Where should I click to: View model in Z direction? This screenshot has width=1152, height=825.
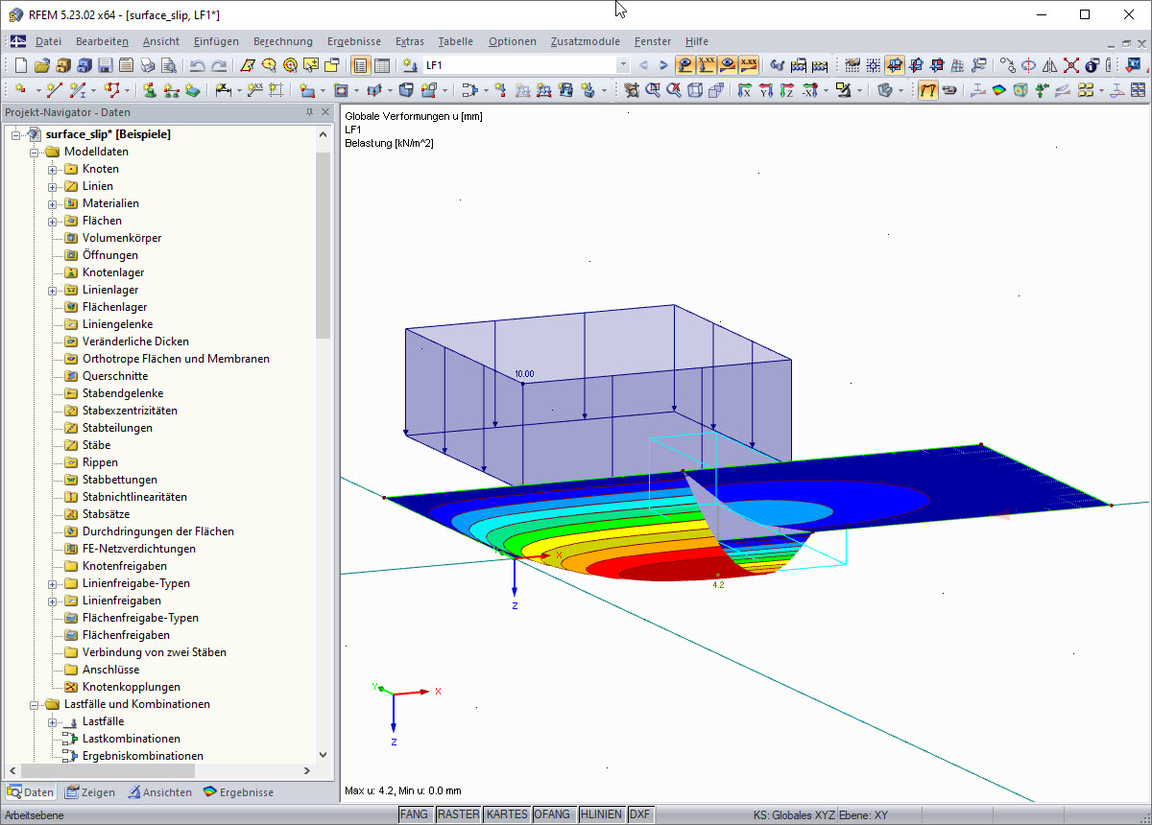(x=786, y=89)
